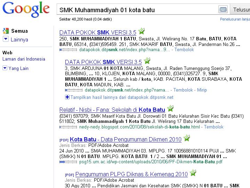Click Mirip link for second datapokok result
The height and width of the screenshot is (188, 250).
point(202,90)
